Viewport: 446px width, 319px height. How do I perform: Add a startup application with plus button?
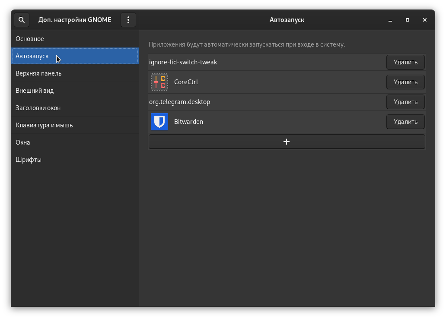[x=287, y=142]
